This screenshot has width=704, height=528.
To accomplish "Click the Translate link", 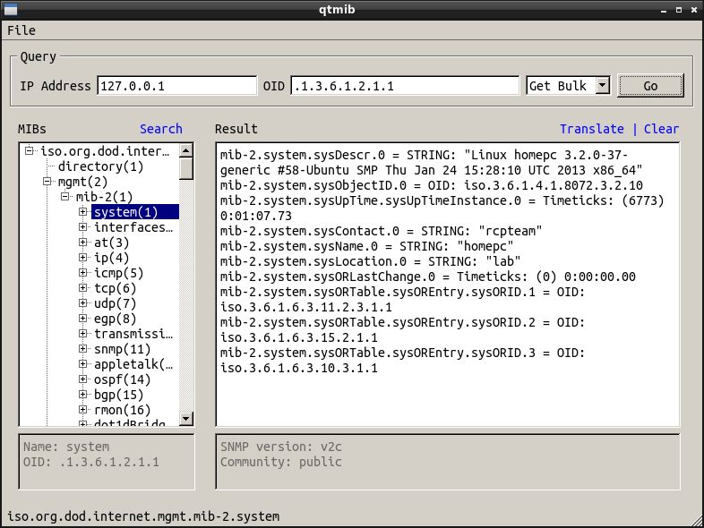I will [x=591, y=129].
